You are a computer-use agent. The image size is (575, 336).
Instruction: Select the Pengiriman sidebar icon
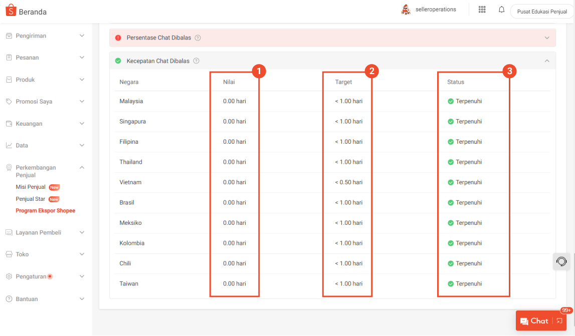[x=9, y=36]
